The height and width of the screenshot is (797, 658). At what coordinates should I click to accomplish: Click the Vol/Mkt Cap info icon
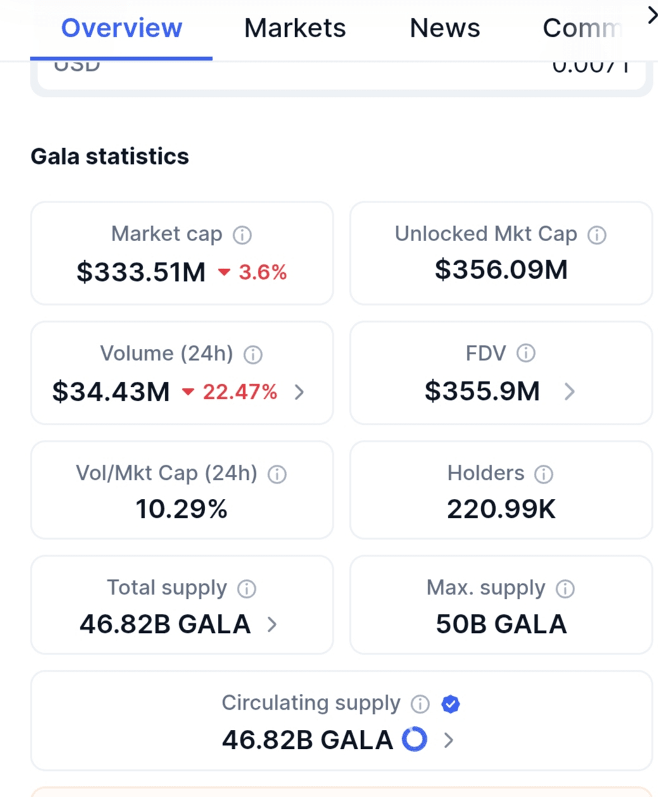point(277,474)
